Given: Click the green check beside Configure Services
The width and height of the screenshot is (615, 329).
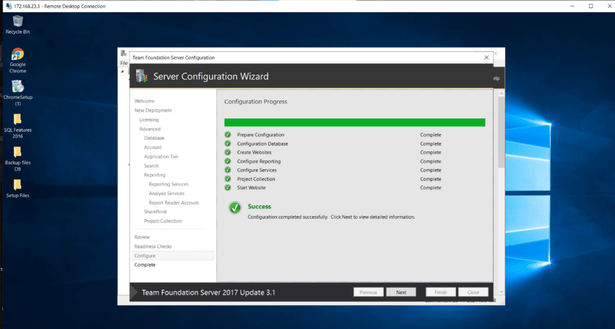Looking at the screenshot, I should click(228, 170).
